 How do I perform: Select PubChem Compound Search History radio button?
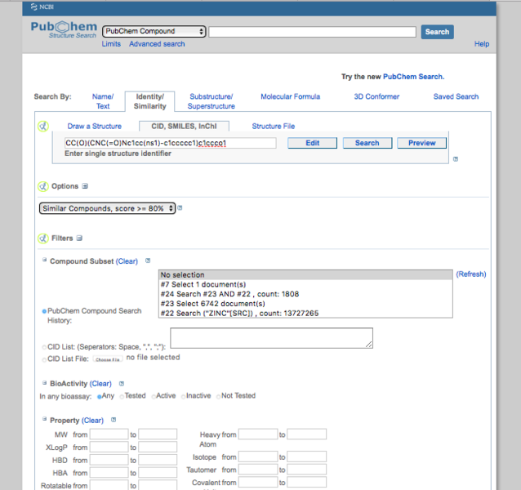coord(44,311)
